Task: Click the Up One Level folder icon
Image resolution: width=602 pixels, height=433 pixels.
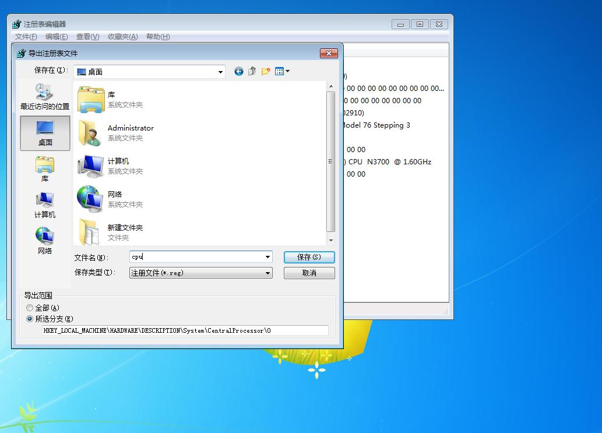Action: tap(252, 71)
